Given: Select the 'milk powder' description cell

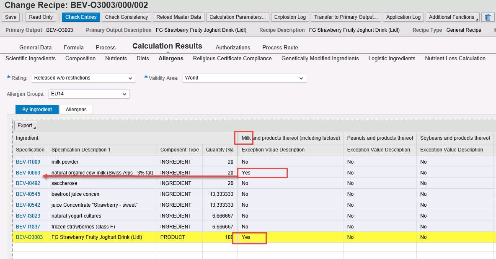Looking at the screenshot, I should coord(103,162).
